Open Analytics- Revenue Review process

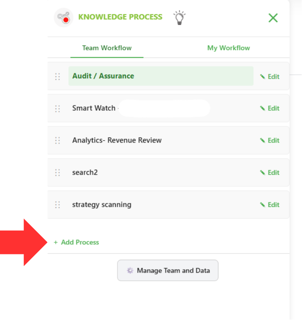click(117, 140)
